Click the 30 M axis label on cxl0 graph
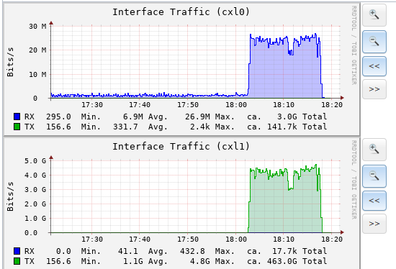 pos(37,26)
